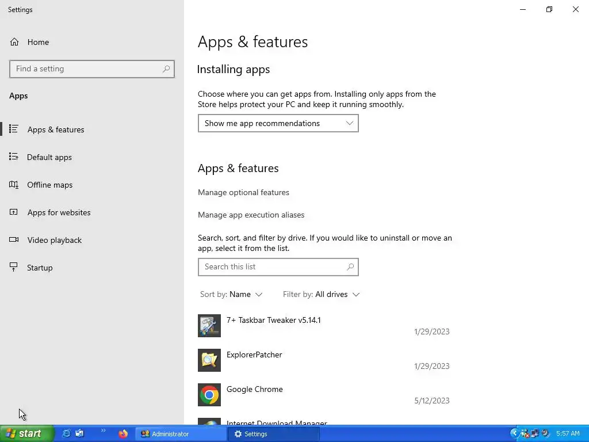Select the ExplorerPatcher app name

[254, 355]
